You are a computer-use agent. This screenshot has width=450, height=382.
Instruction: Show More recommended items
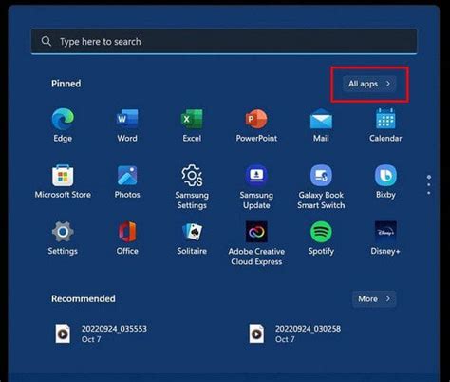[x=374, y=298]
